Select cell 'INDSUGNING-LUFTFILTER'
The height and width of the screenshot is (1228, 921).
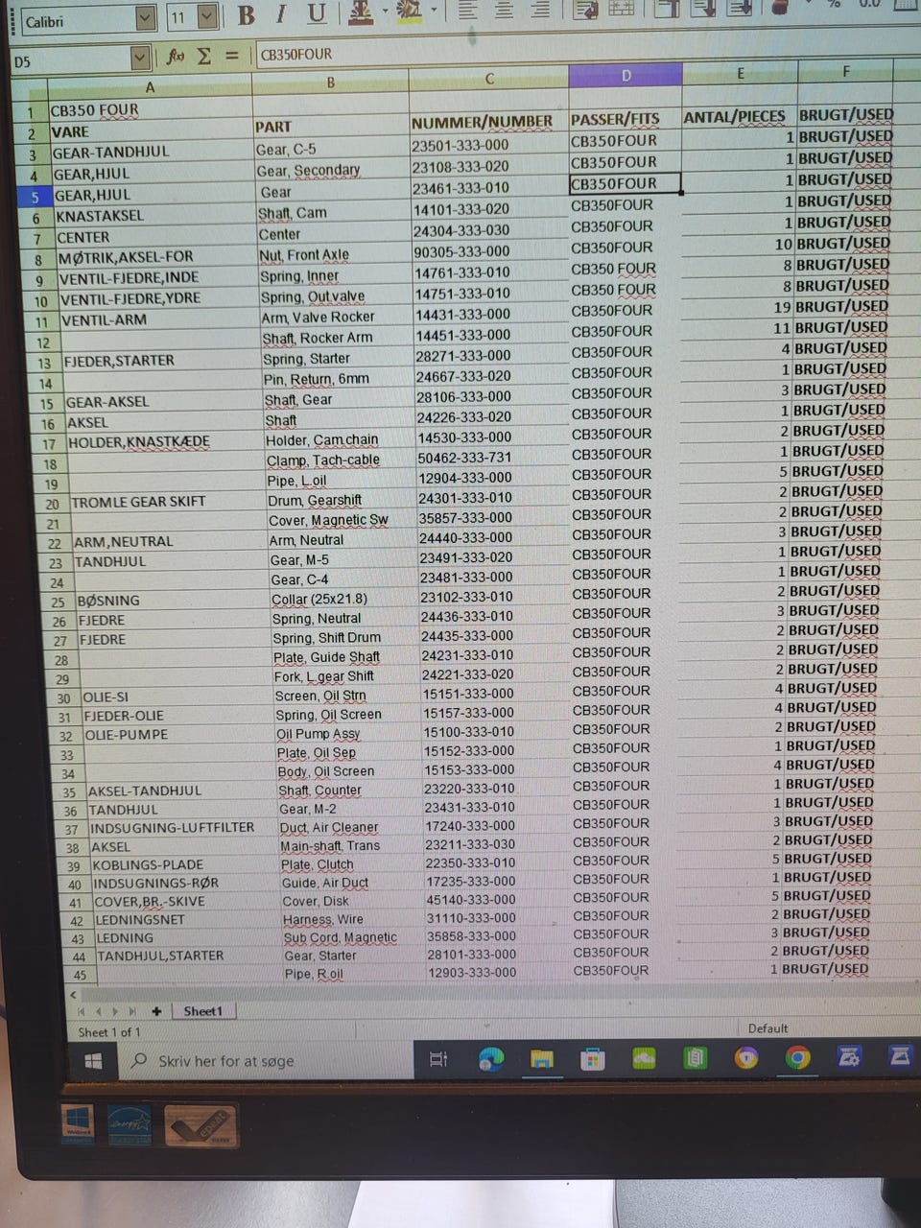(181, 828)
